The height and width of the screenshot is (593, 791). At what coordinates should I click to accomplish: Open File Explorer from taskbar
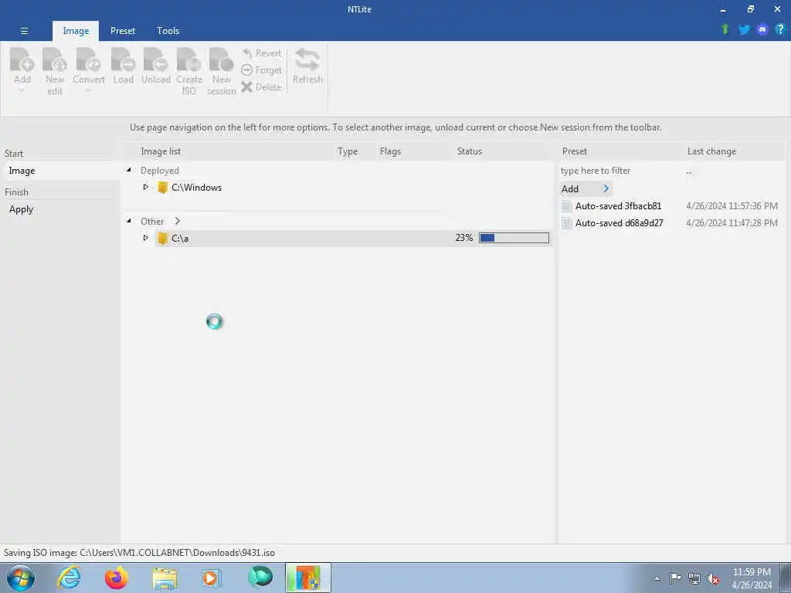(x=165, y=578)
